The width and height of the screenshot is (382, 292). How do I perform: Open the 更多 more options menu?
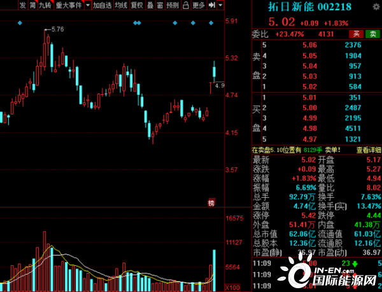click(x=198, y=5)
